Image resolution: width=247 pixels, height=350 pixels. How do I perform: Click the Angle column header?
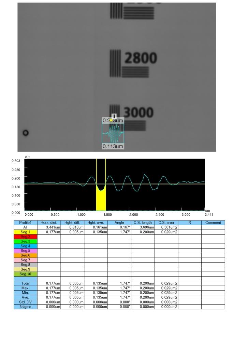[x=119, y=223]
